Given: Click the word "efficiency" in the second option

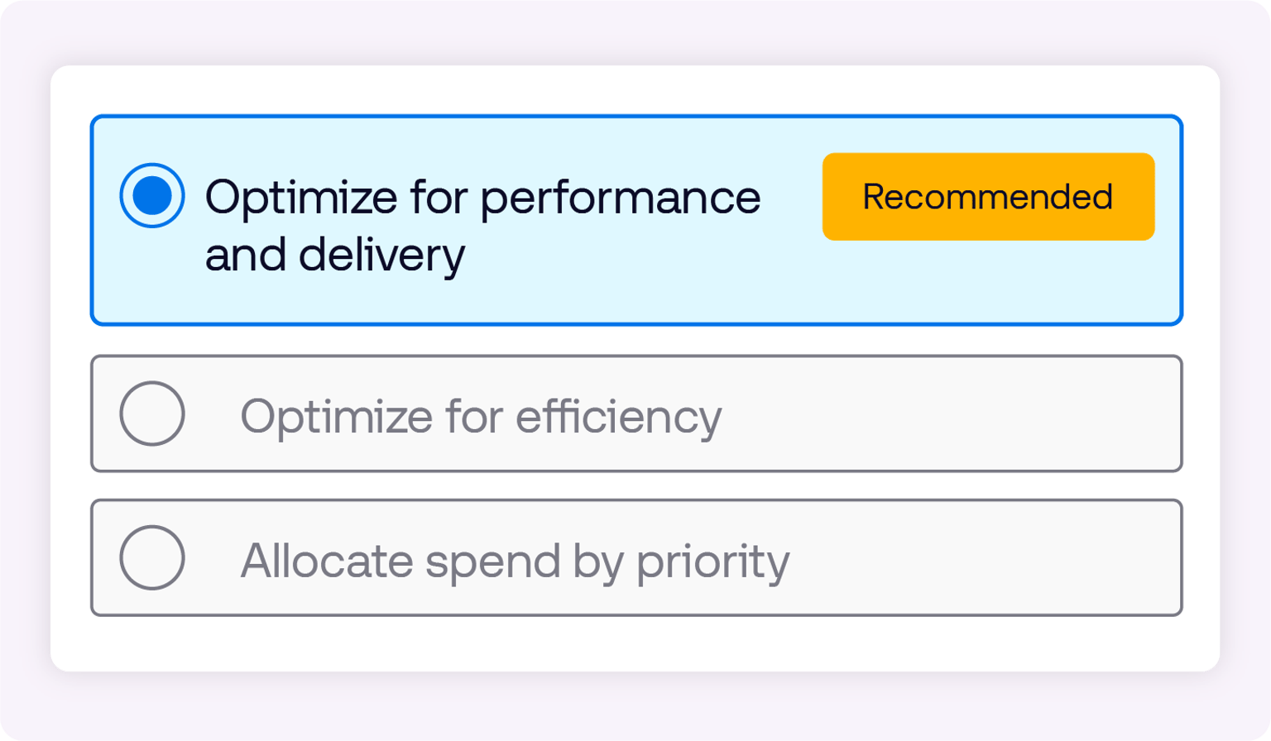Looking at the screenshot, I should pos(619,416).
